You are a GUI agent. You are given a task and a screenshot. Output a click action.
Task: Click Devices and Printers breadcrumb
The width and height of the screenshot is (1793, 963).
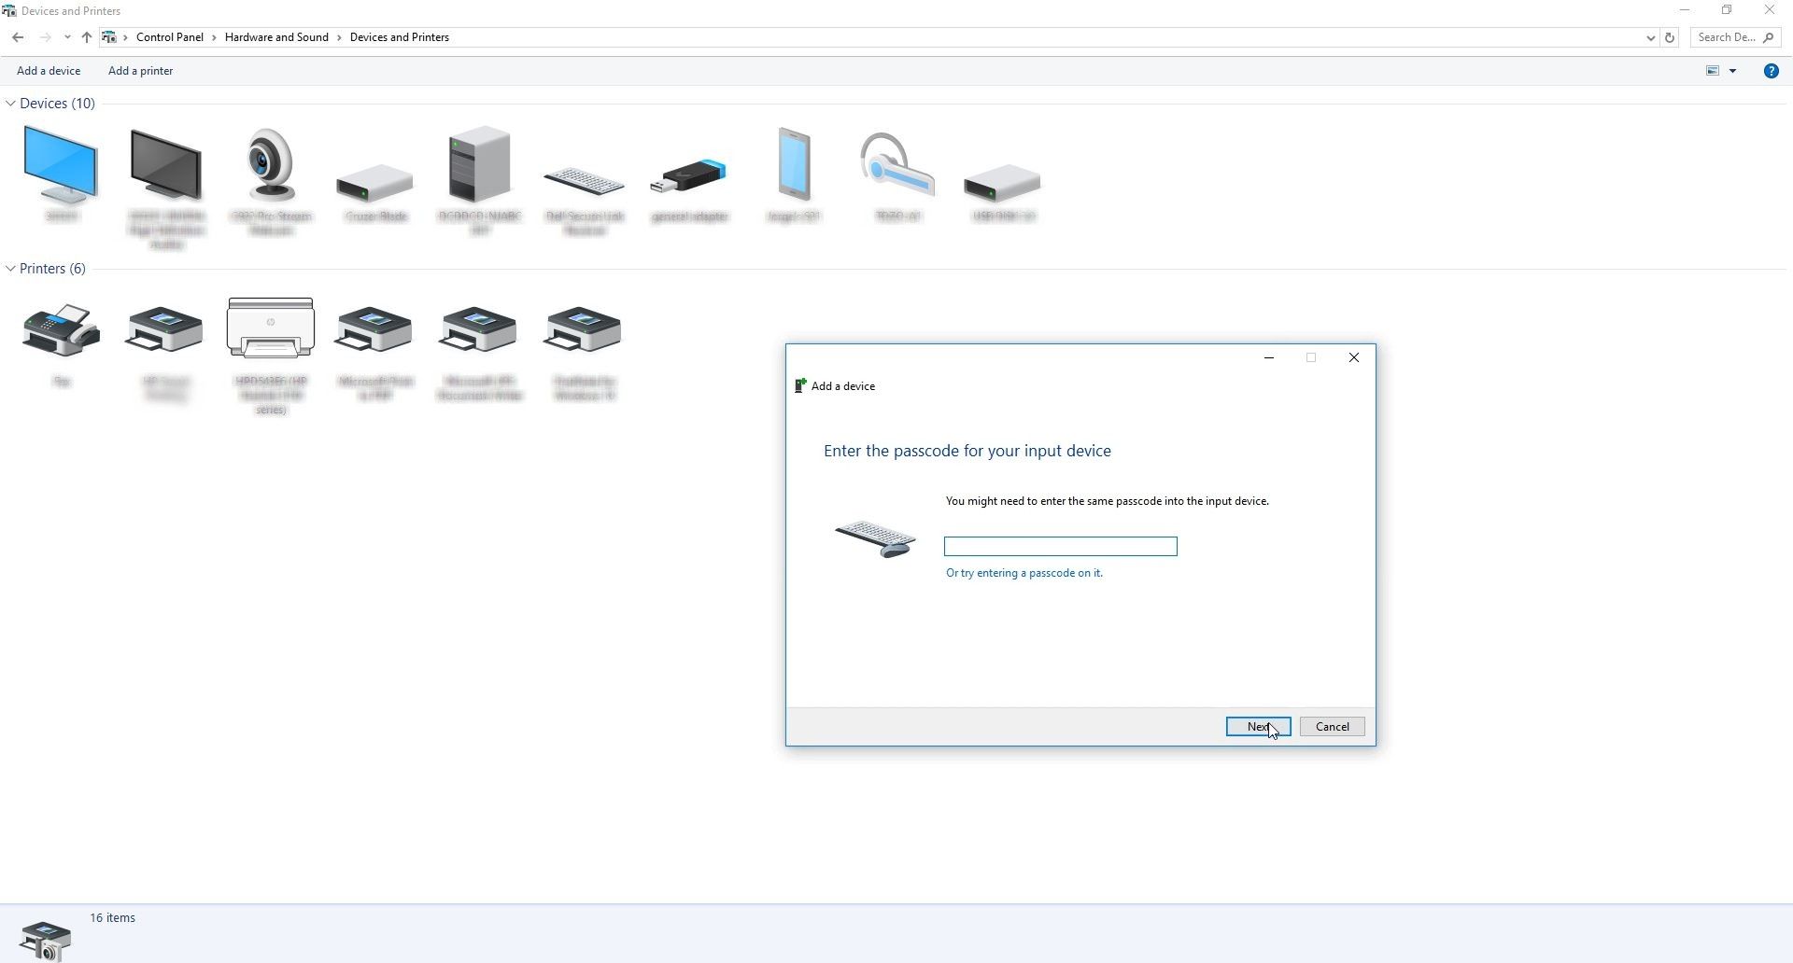pyautogui.click(x=400, y=37)
